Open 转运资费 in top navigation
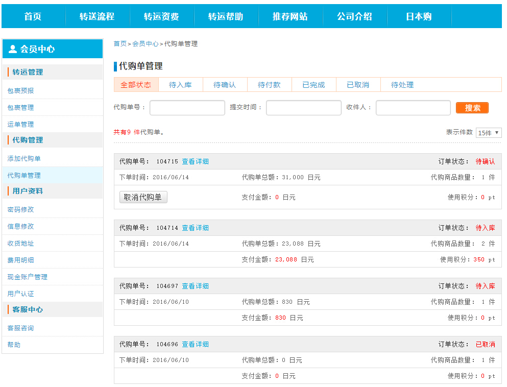Screen dimensions: 507x387 tap(161, 16)
